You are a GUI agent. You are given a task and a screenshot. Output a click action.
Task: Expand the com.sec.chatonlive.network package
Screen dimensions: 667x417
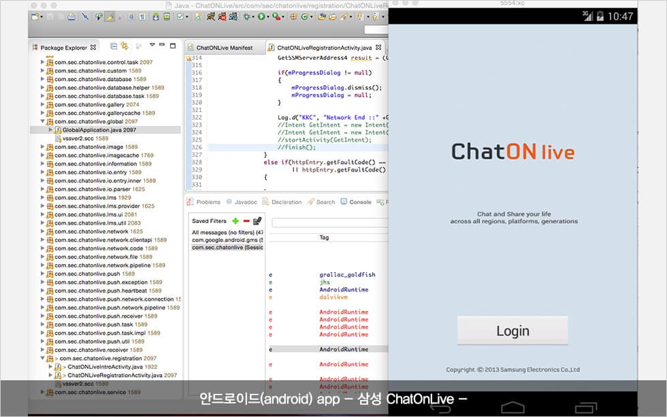(42, 232)
